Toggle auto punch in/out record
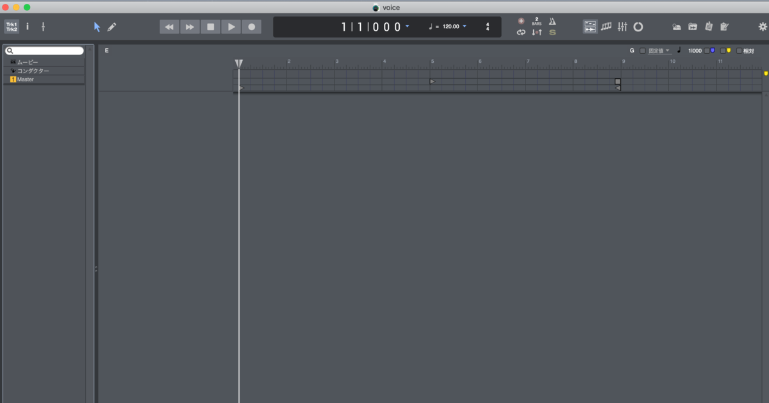Viewport: 769px width, 403px height. [x=536, y=32]
